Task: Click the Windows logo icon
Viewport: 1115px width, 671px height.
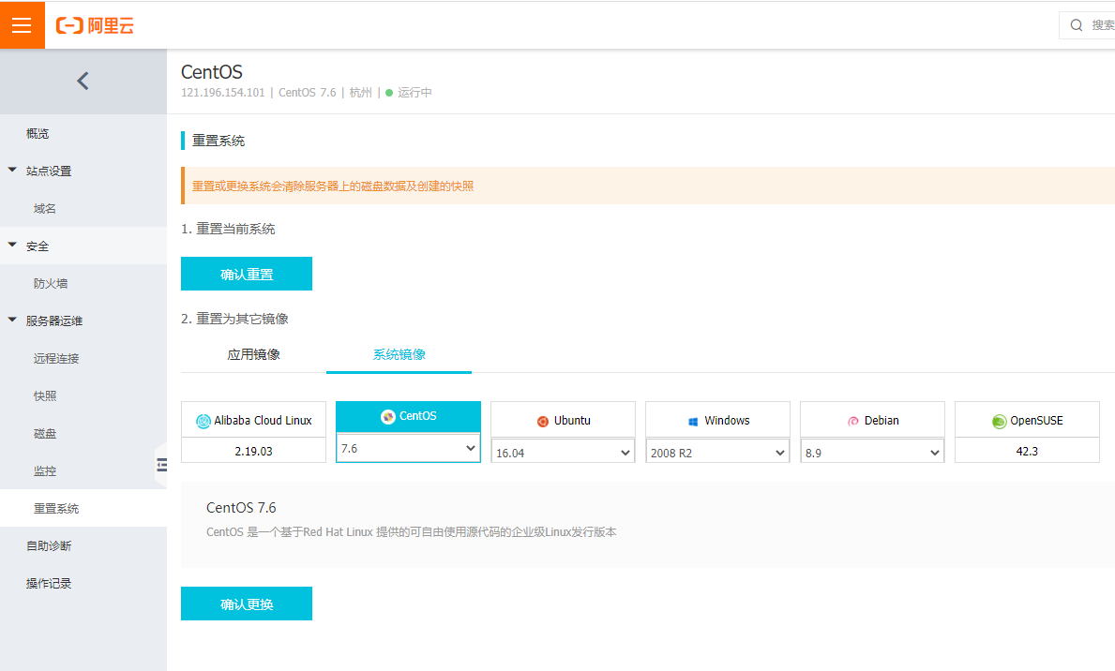Action: pos(693,422)
